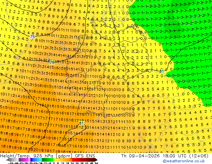This screenshot has height=164, width=212.
Task: Click the cyan segment of the legend bar
Action: point(40,160)
